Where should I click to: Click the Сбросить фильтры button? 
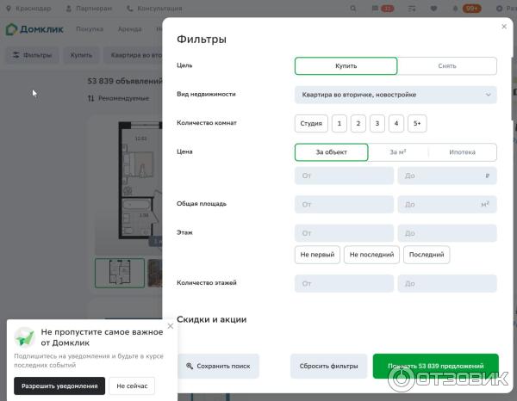(328, 366)
